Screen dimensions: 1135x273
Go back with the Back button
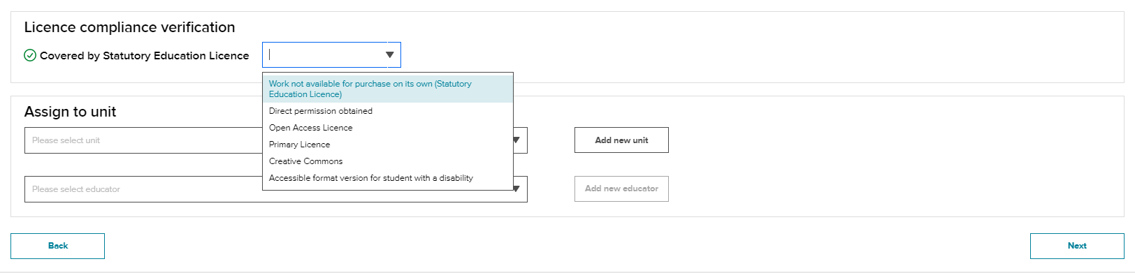point(57,246)
